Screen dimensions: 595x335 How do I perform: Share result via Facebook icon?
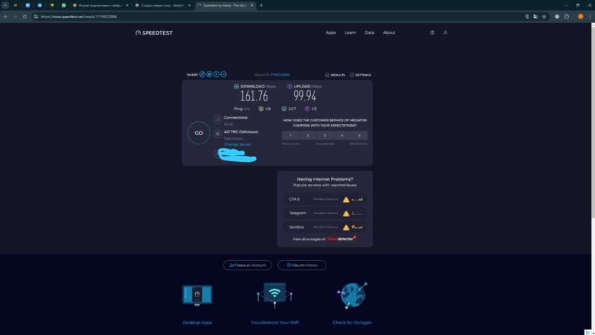coord(217,74)
